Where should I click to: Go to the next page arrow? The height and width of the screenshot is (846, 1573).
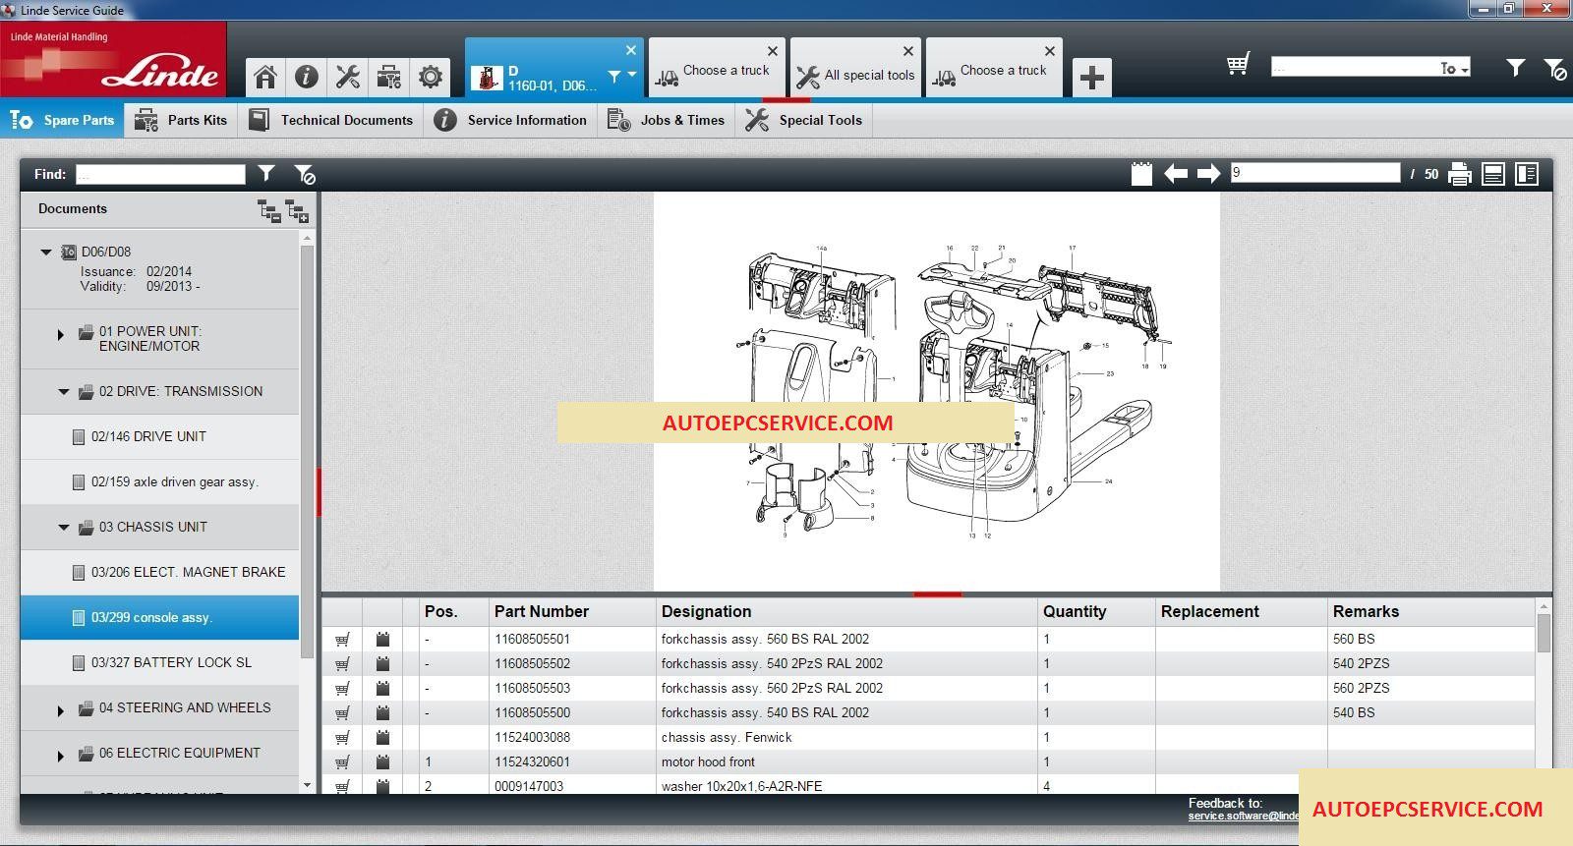[1208, 174]
